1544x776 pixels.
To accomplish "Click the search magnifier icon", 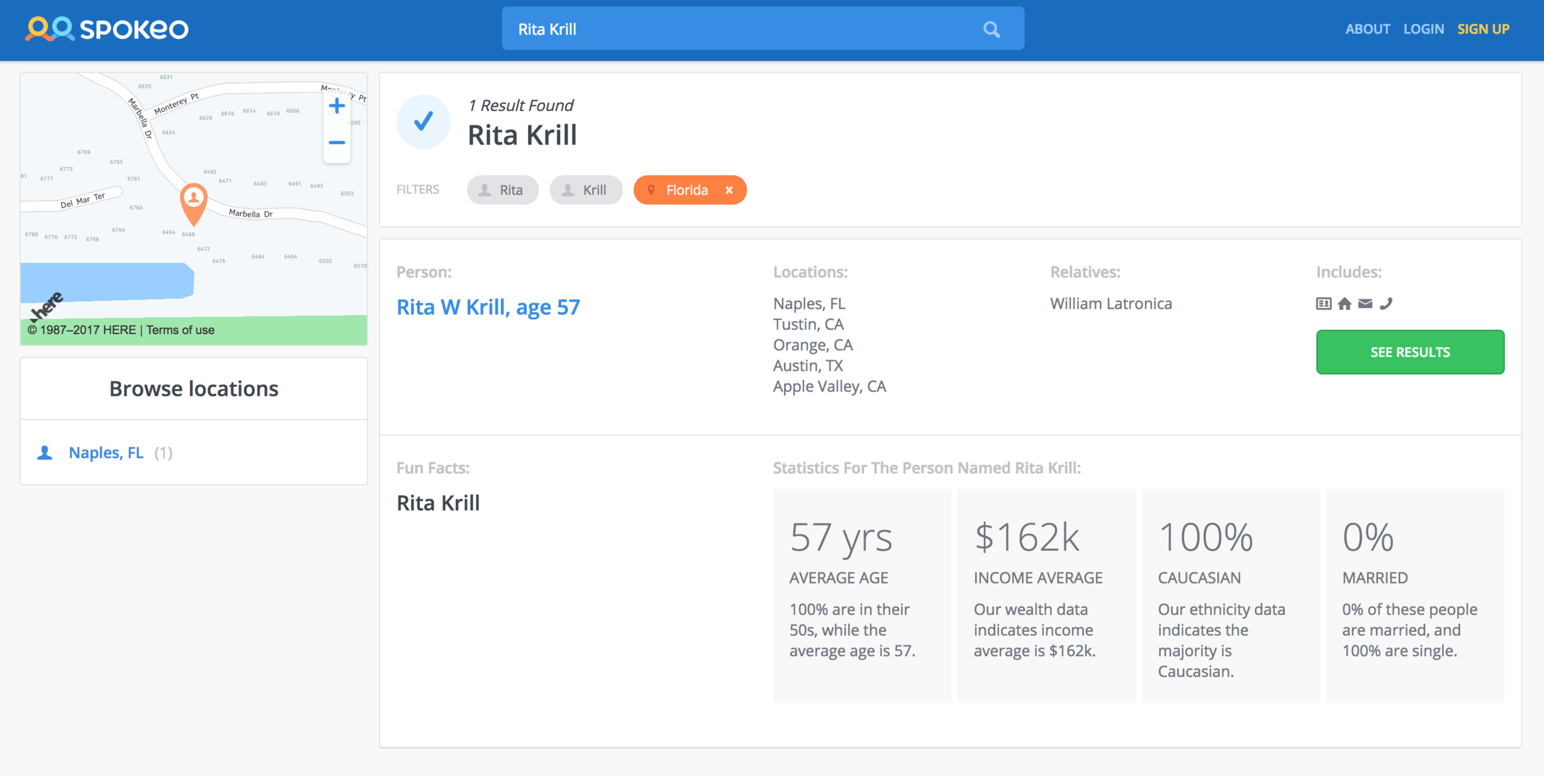I will coord(991,29).
